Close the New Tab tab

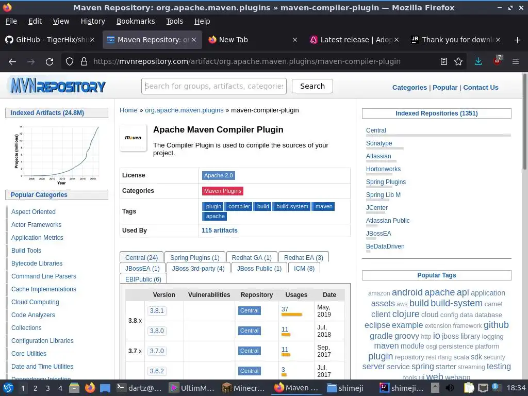pyautogui.click(x=295, y=40)
